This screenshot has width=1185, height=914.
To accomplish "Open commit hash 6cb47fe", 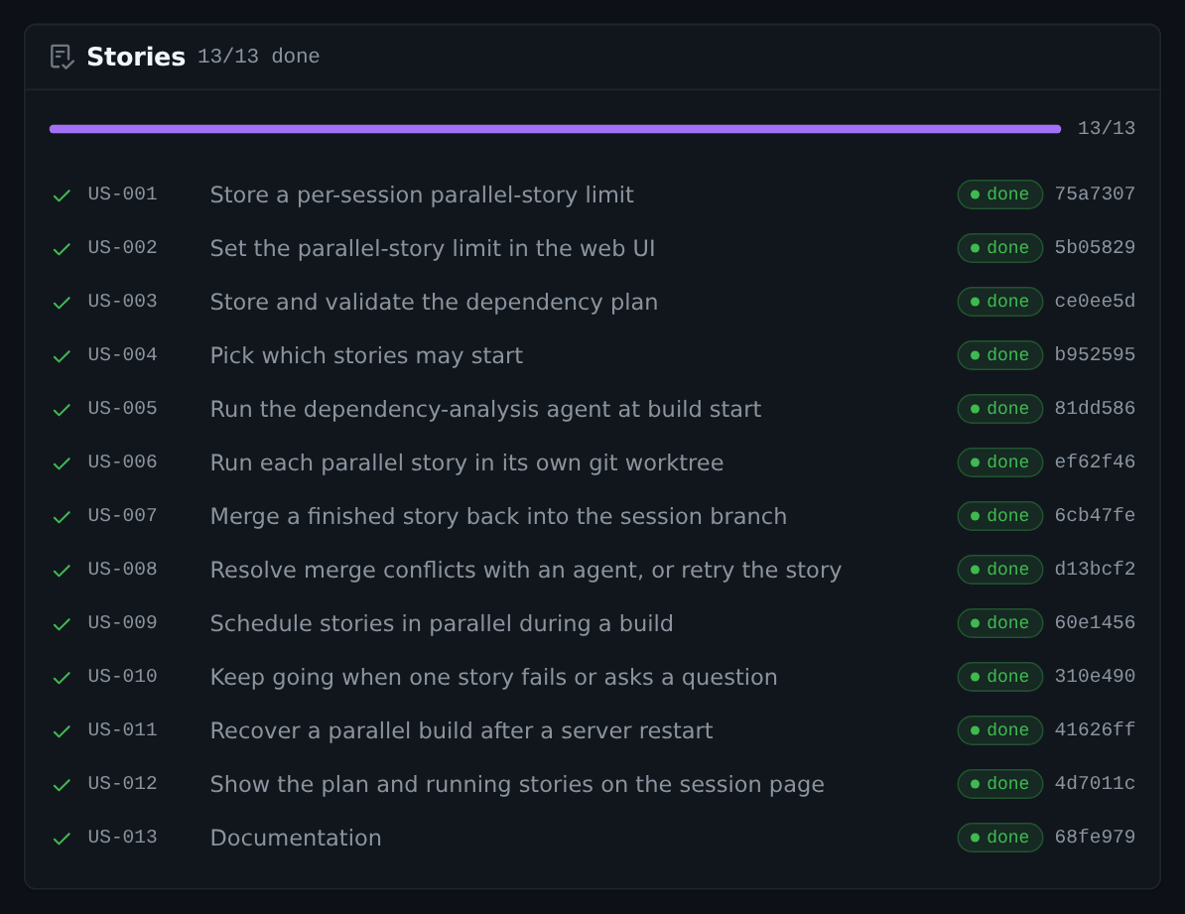I will (1095, 516).
